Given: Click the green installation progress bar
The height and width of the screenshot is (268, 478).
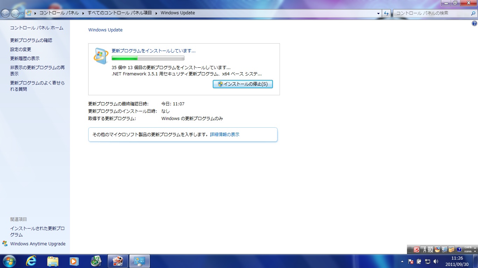Looking at the screenshot, I should click(x=148, y=58).
